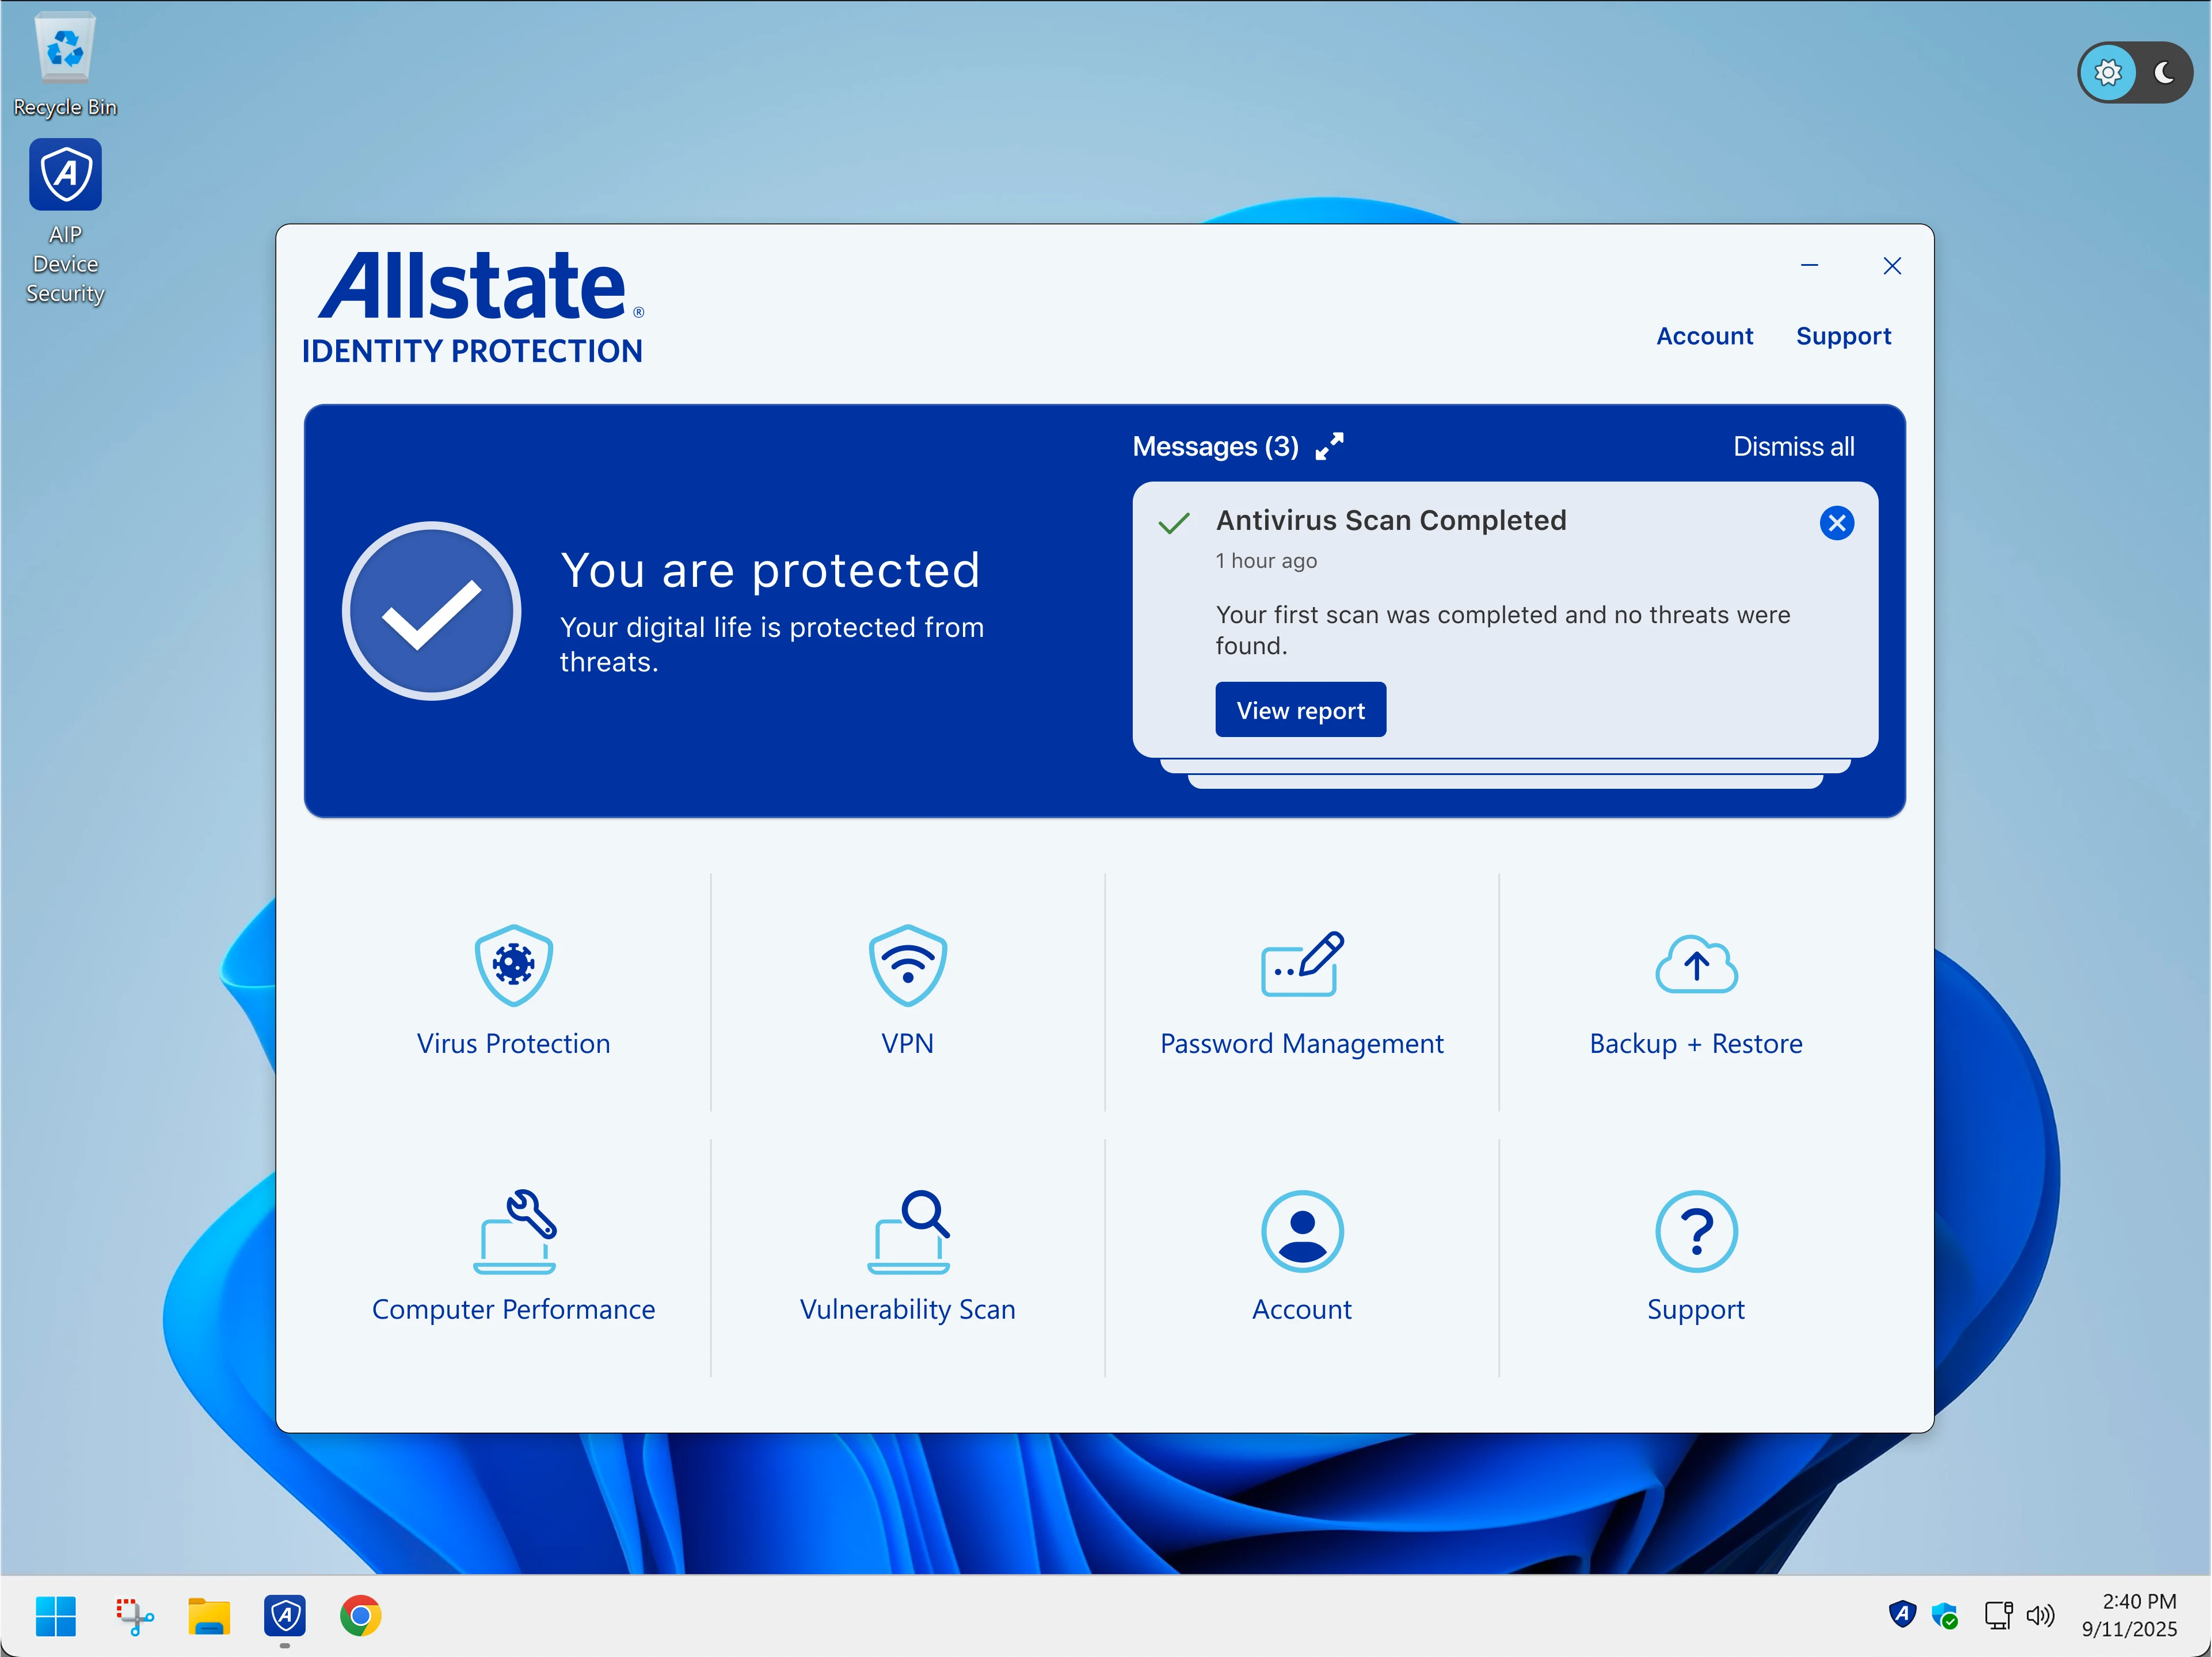2212x1657 pixels.
Task: Open network status tray icon
Action: point(1998,1615)
